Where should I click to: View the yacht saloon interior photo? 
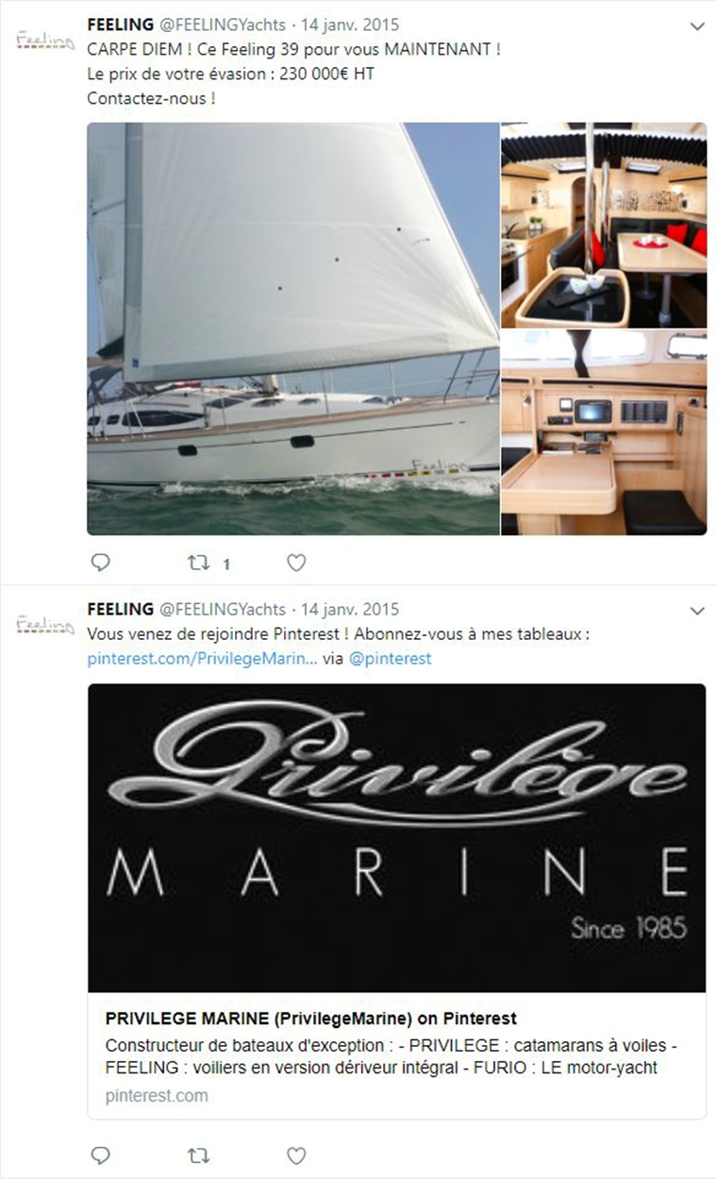(604, 225)
